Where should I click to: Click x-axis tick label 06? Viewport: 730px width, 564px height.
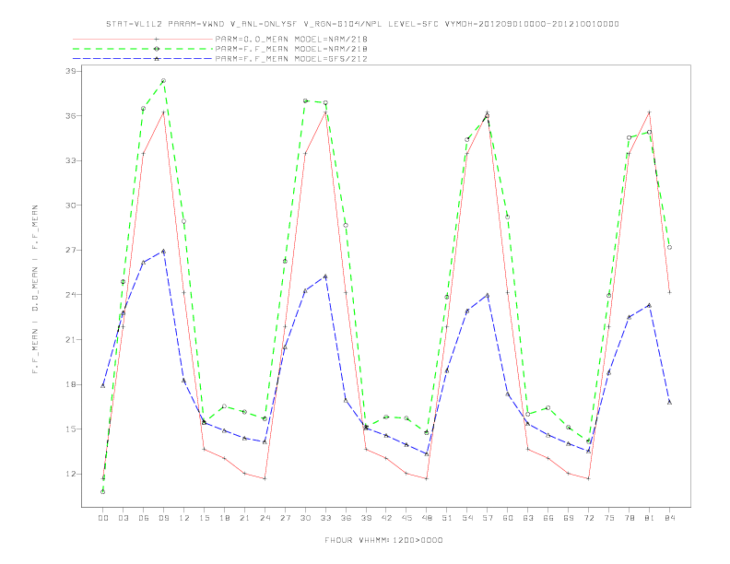144,518
